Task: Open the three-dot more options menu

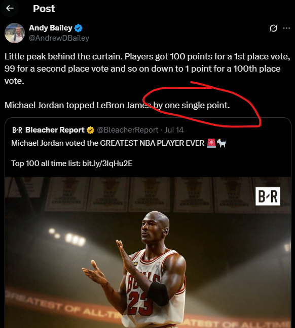Action: [286, 28]
